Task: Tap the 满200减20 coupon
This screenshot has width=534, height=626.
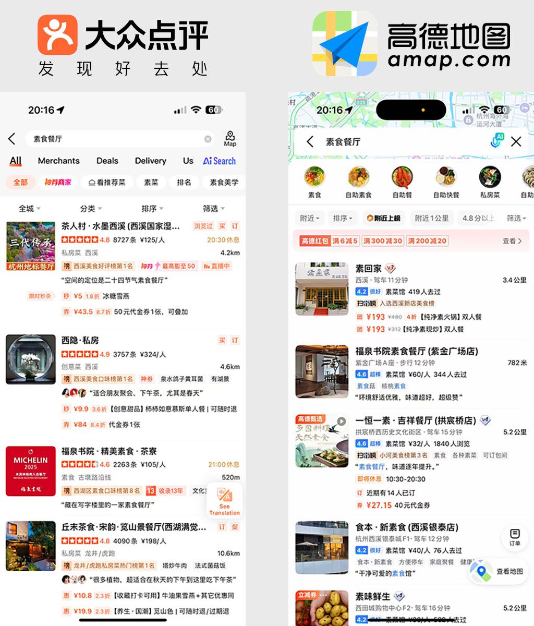Action: (427, 240)
